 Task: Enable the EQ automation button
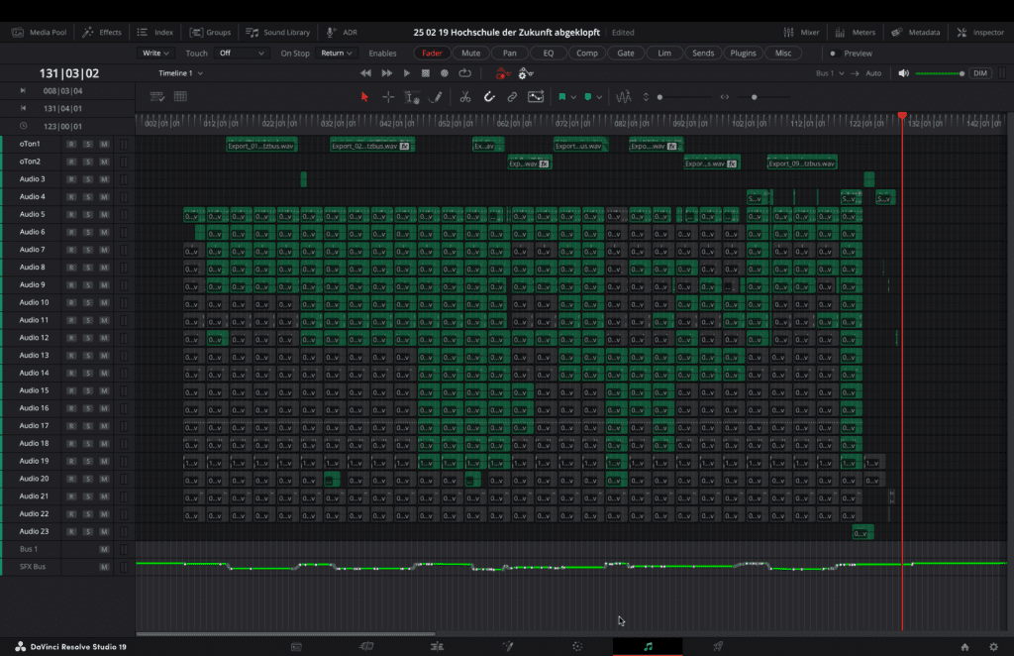(548, 53)
